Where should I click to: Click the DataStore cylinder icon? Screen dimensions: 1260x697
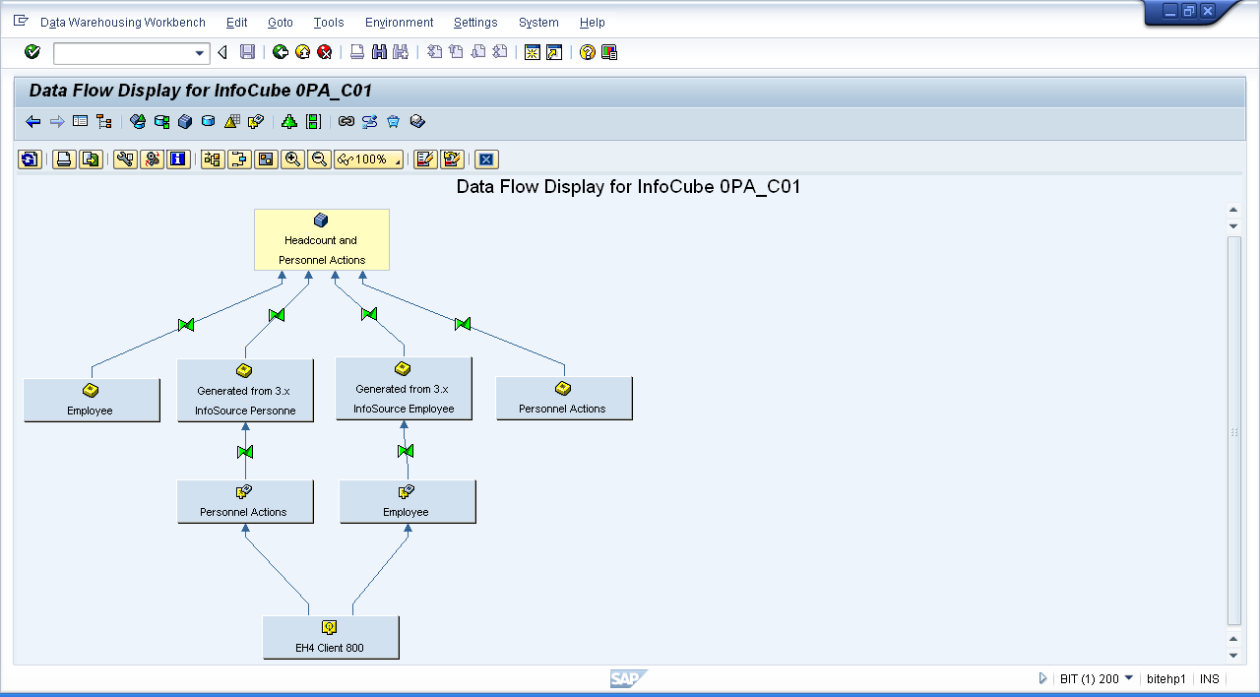tap(208, 122)
